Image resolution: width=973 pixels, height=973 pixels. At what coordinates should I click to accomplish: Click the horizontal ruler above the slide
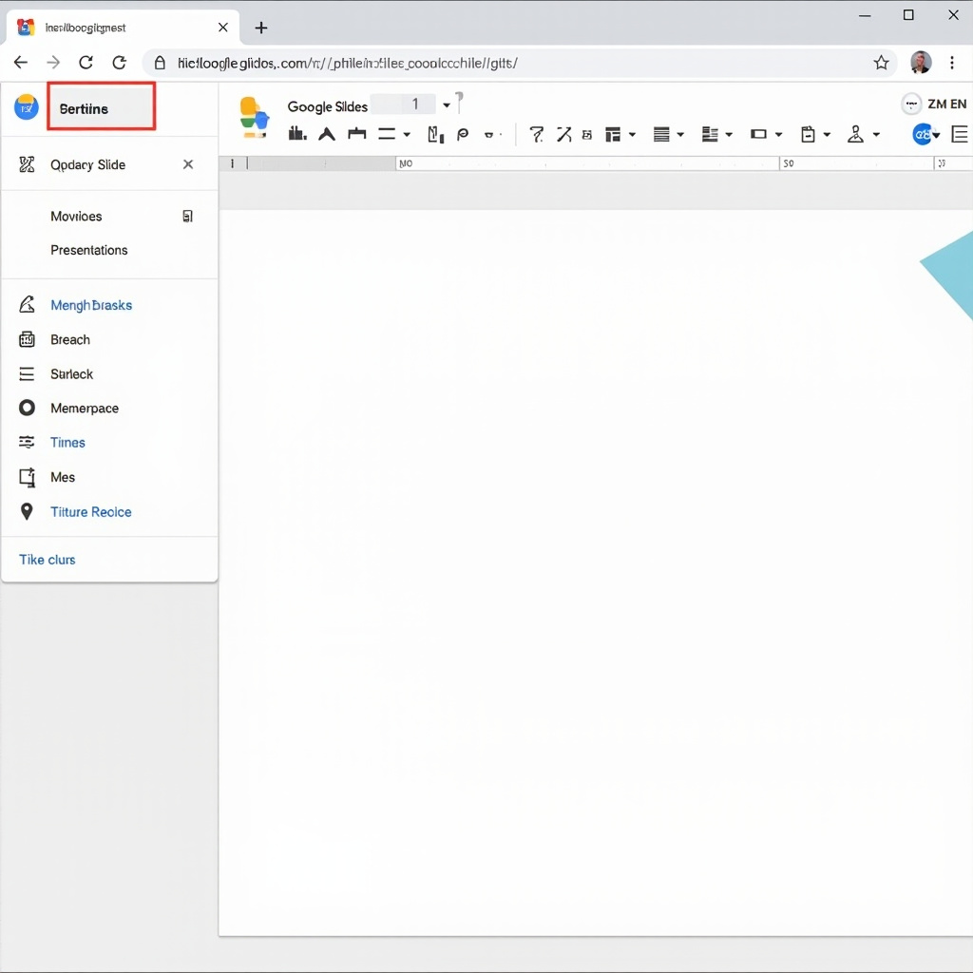click(x=596, y=163)
